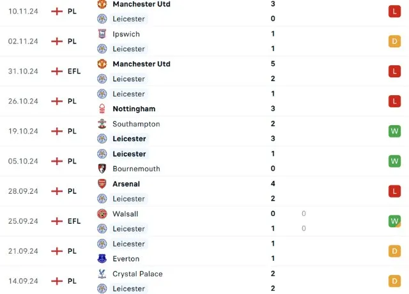This screenshot has height=294, width=409.
Task: Click the England flag for the 25.09.24 EFL match
Action: click(57, 221)
